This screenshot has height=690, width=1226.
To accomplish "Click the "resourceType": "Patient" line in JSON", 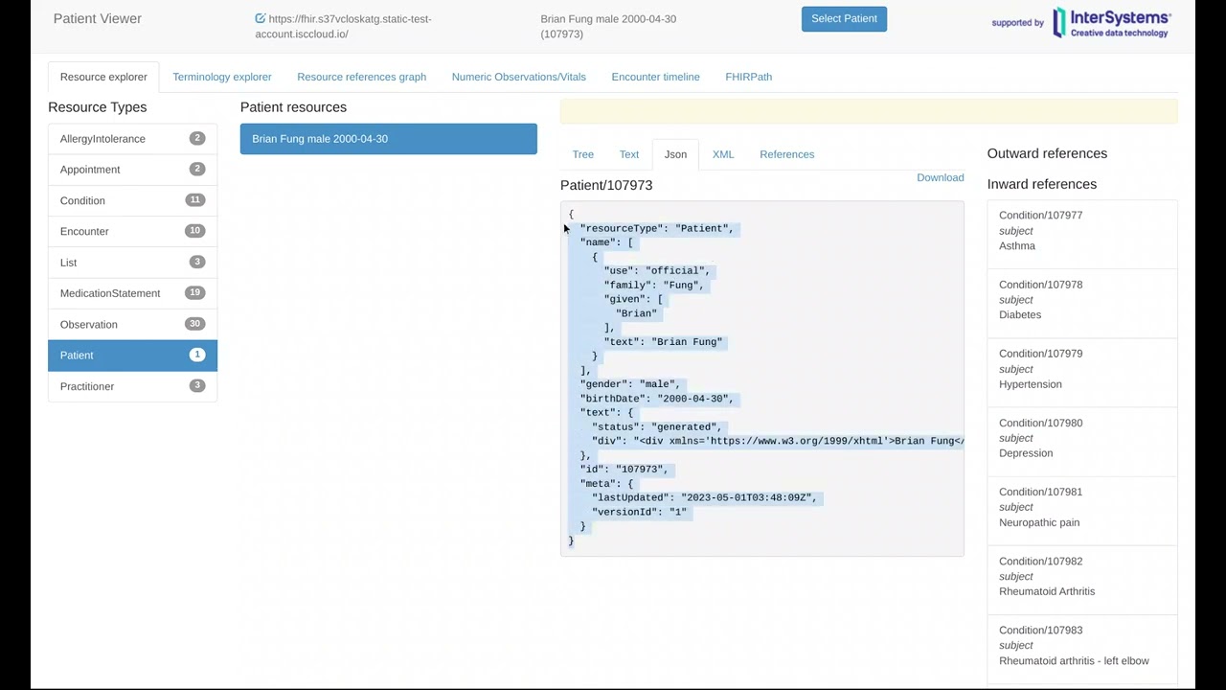I will (x=656, y=228).
